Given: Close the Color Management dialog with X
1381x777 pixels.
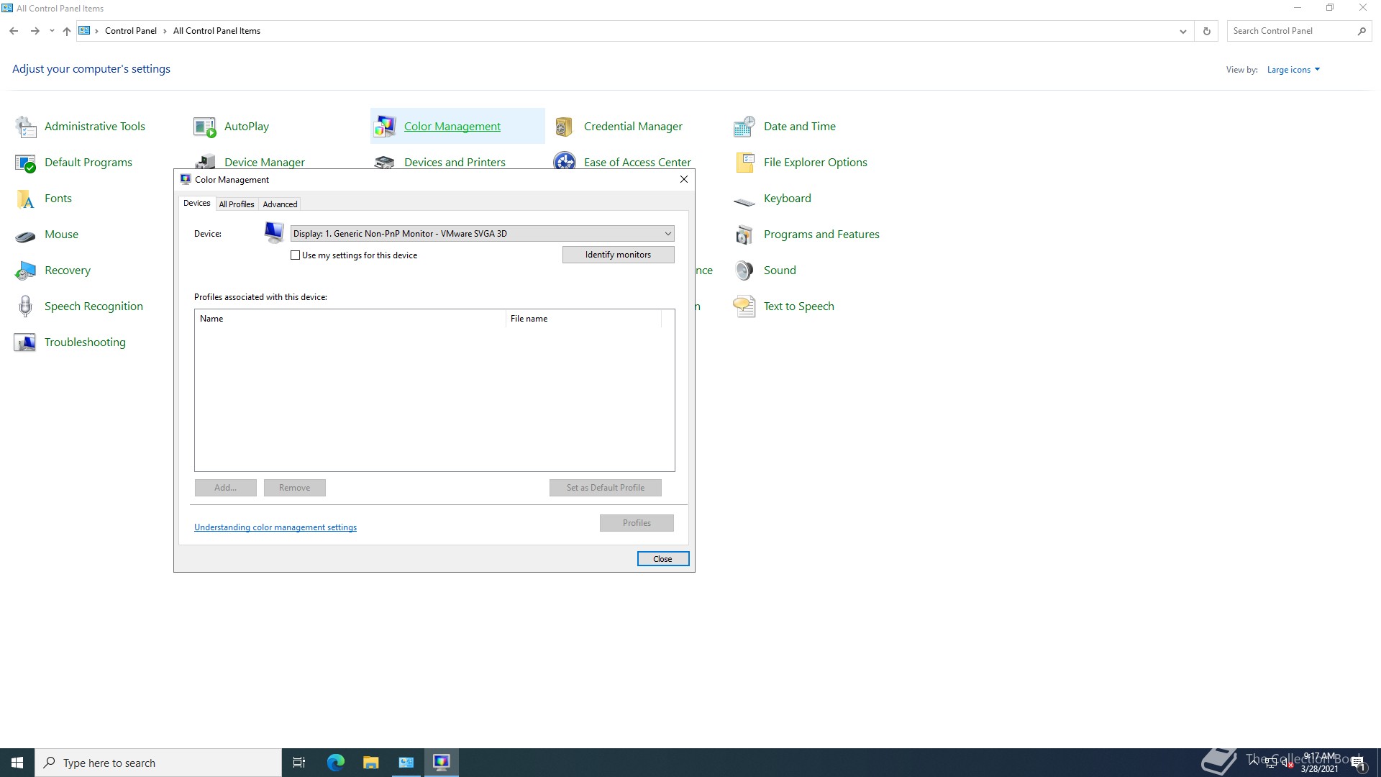Looking at the screenshot, I should tap(684, 180).
